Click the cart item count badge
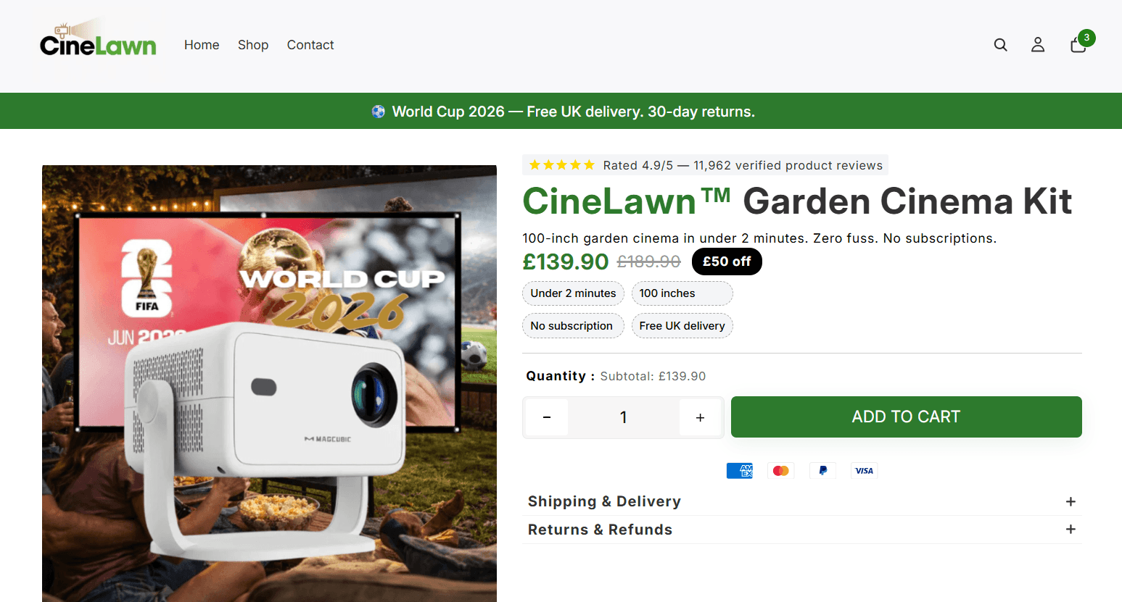Screen dimensions: 1122x602 [1086, 38]
